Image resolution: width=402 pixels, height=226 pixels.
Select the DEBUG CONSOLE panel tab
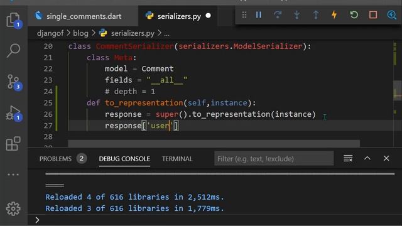point(124,159)
